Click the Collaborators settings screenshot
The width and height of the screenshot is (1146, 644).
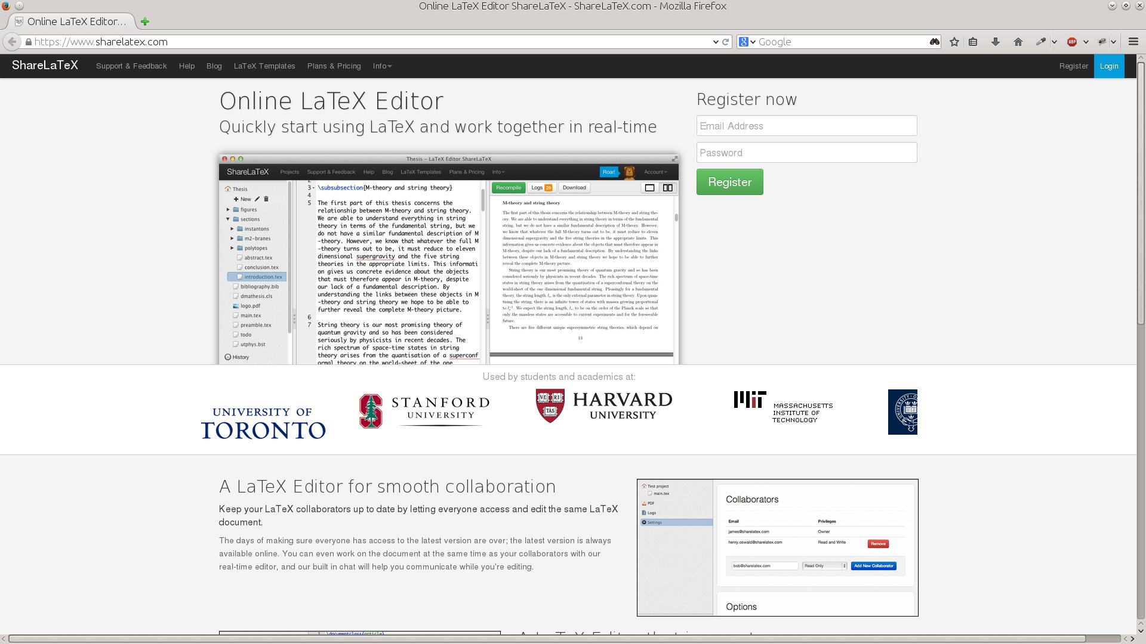[x=777, y=547]
